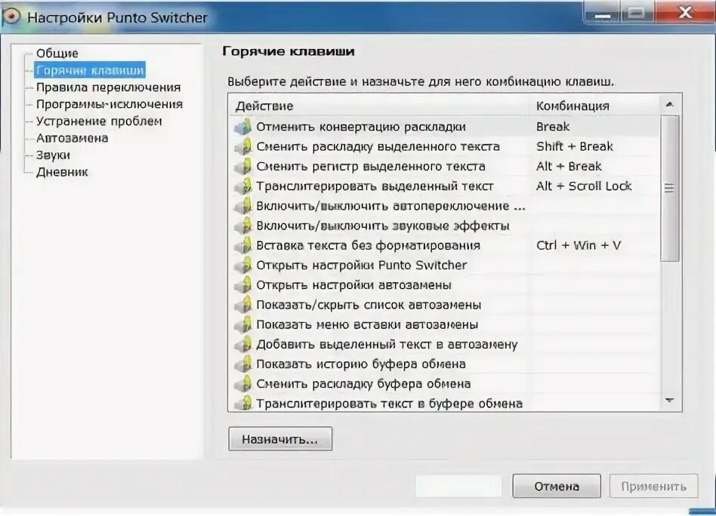Click the vertical scrollbar thumb
Image resolution: width=716 pixels, height=516 pixels.
pyautogui.click(x=669, y=189)
